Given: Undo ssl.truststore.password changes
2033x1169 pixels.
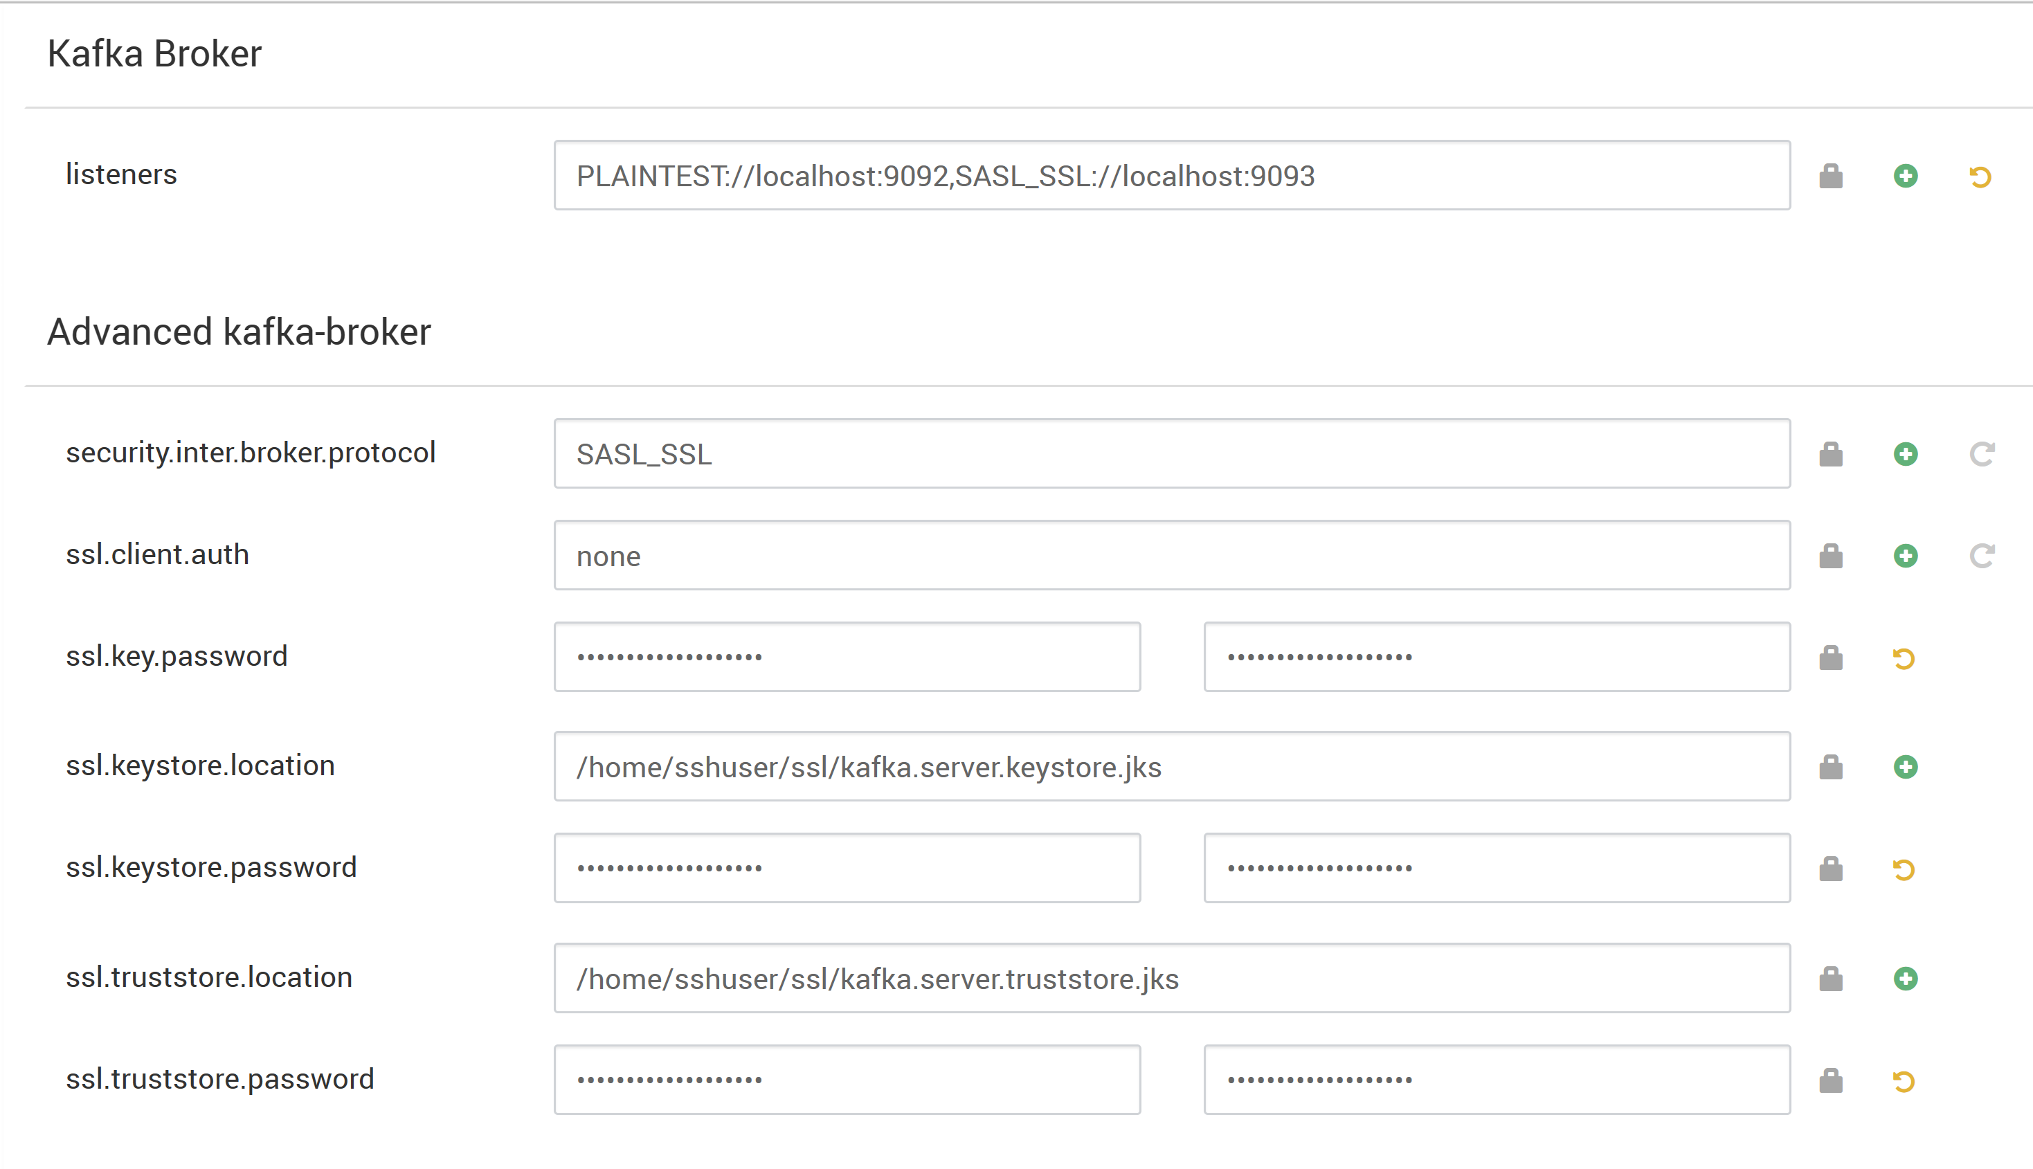Looking at the screenshot, I should 1904,1082.
